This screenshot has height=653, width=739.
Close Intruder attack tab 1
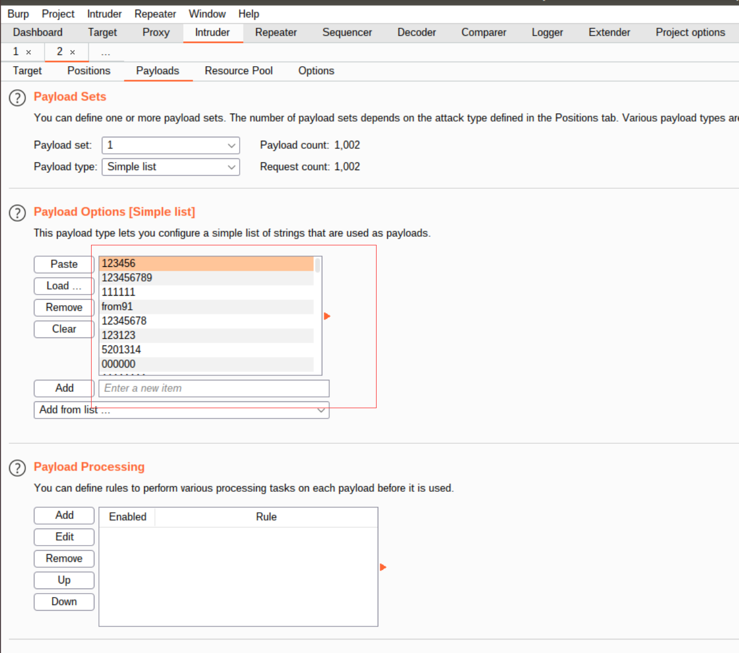(28, 52)
